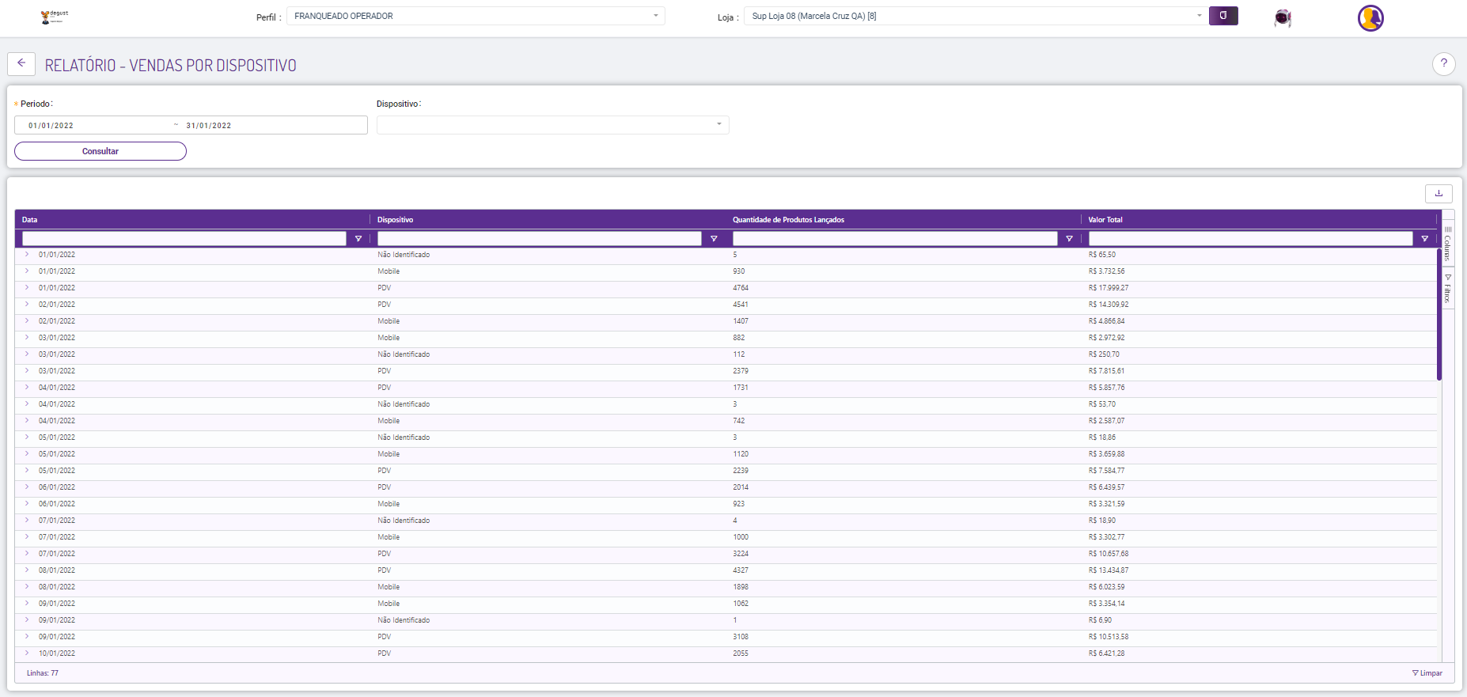Viewport: 1467px width, 697px height.
Task: Open the Dispositivo filter dropdown
Action: [552, 125]
